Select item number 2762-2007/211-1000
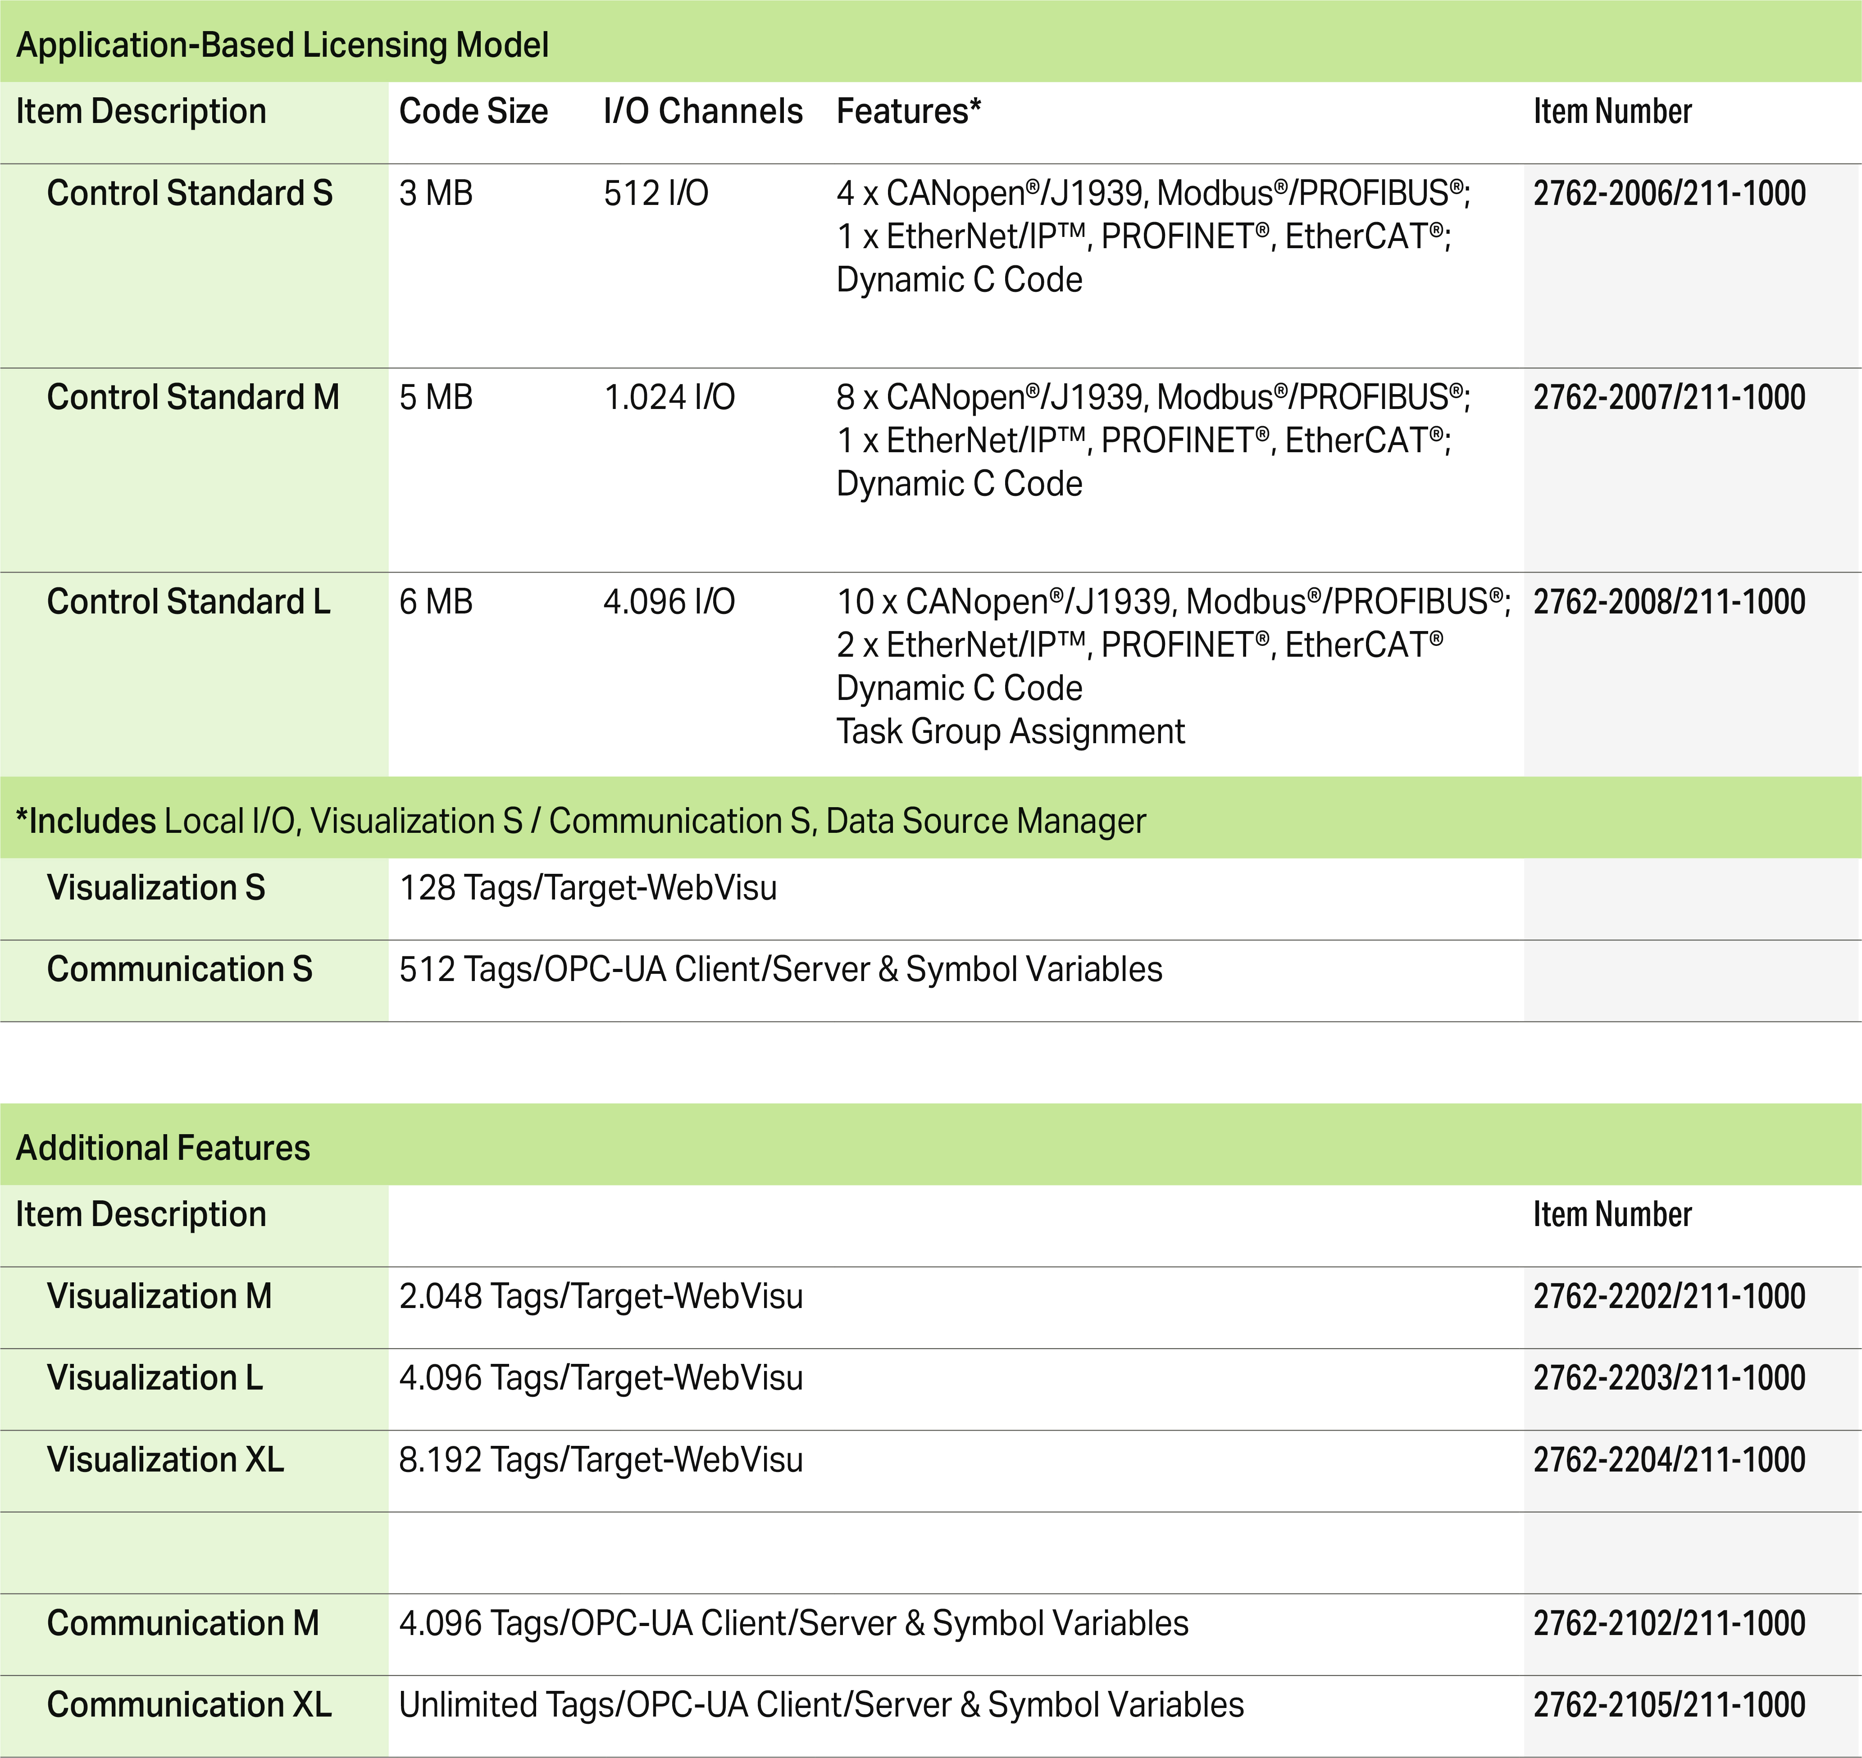The width and height of the screenshot is (1862, 1758). pos(1669,397)
